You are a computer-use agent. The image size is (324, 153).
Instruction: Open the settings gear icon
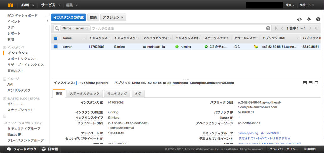309,19
